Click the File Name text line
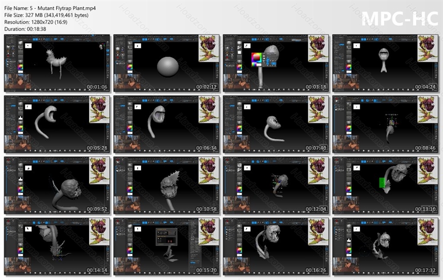This screenshot has width=443, height=280. [50, 8]
